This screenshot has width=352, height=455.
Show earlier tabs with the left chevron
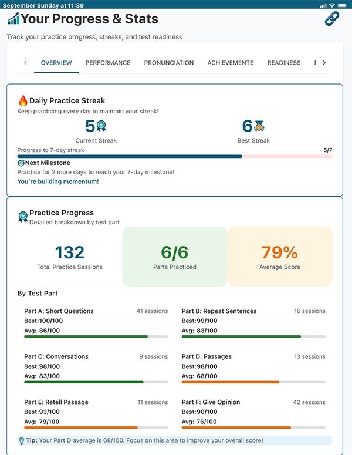(x=25, y=62)
